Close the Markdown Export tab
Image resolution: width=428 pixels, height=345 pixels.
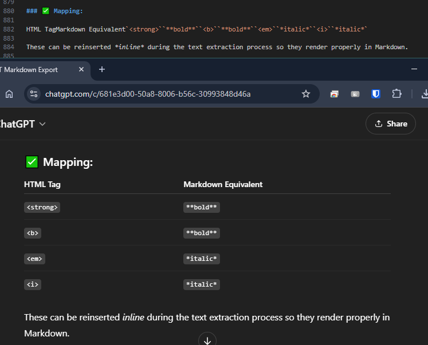81,69
